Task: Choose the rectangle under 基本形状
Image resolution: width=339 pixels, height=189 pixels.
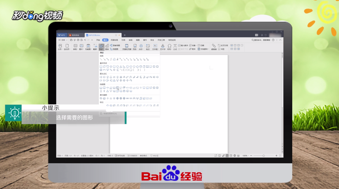Action: tap(101, 66)
